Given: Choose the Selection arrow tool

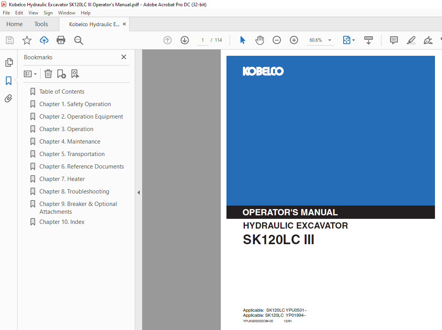Looking at the screenshot, I should [x=242, y=40].
